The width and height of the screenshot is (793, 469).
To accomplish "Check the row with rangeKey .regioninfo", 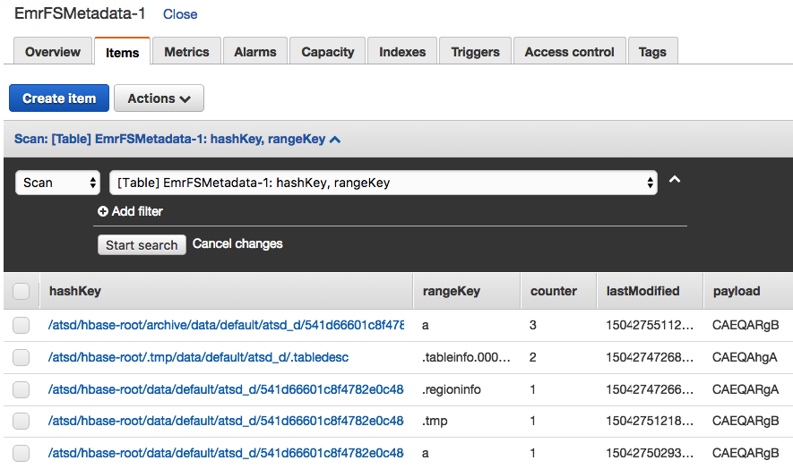I will 21,389.
